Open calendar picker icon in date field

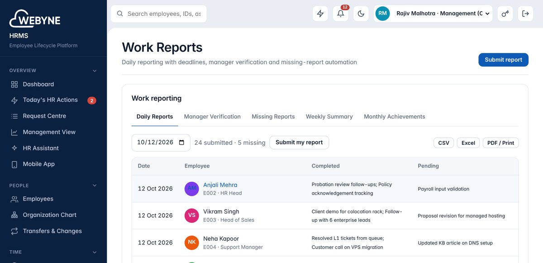[x=182, y=142]
